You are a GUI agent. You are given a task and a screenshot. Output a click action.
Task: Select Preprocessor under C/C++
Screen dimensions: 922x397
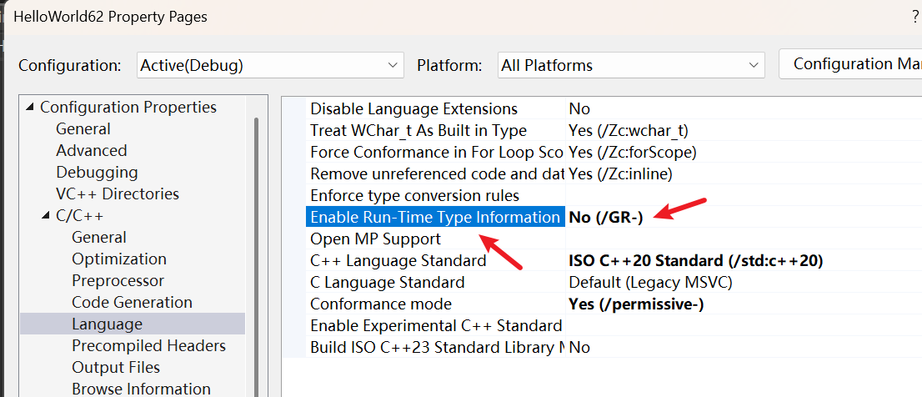pos(118,281)
